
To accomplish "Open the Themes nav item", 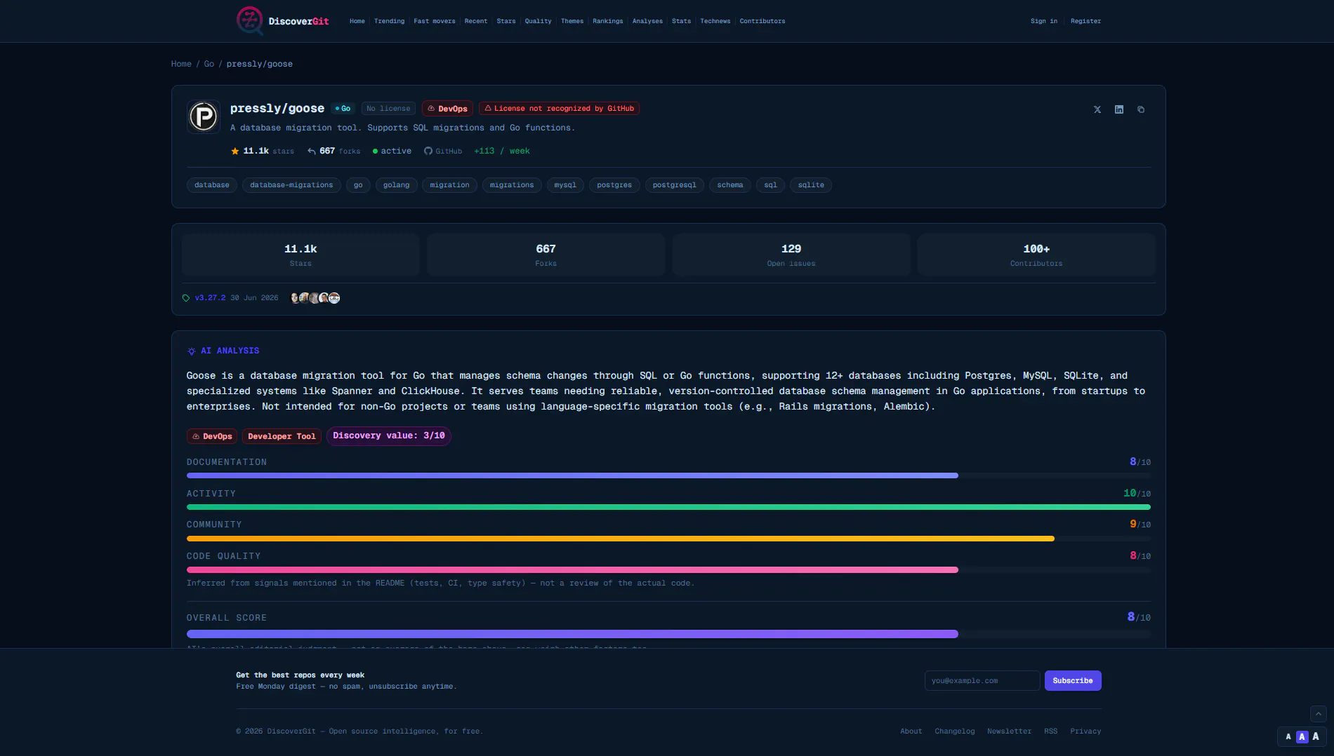I will [x=572, y=21].
